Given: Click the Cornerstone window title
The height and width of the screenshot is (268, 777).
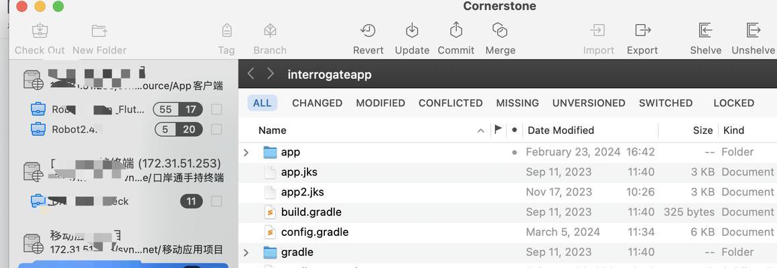Looking at the screenshot, I should pyautogui.click(x=500, y=7).
